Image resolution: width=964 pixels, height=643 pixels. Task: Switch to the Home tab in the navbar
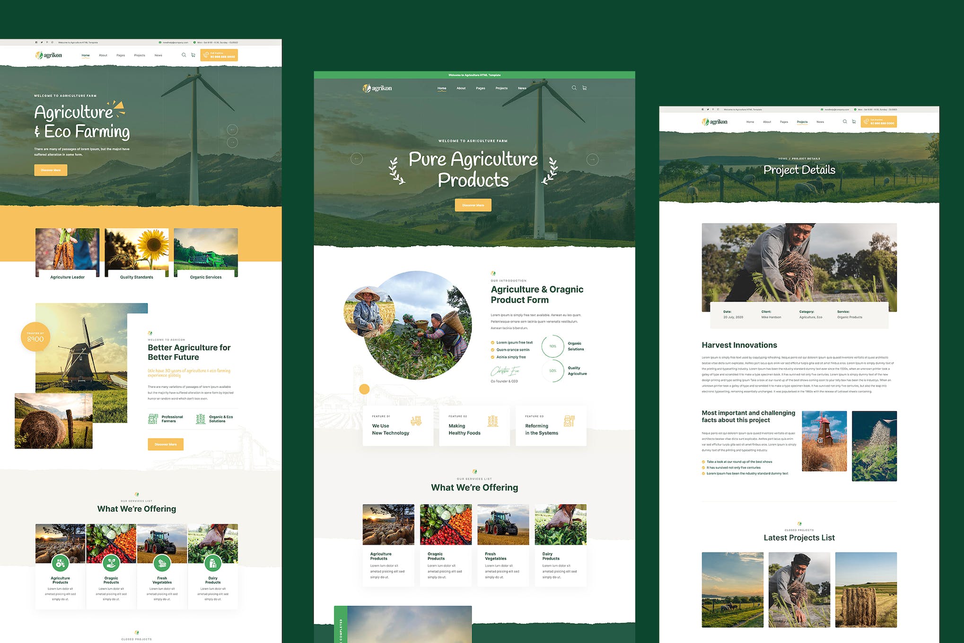click(442, 88)
